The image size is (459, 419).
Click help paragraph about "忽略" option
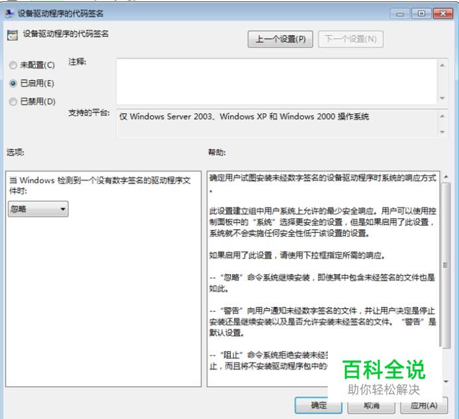[x=322, y=283]
